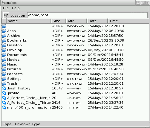Select the msi-b450-a_pro-max file icon
This screenshot has width=150, height=128.
click(x=4, y=107)
